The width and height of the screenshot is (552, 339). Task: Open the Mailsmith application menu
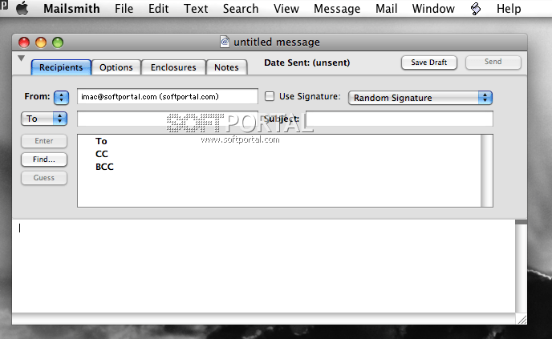point(71,9)
